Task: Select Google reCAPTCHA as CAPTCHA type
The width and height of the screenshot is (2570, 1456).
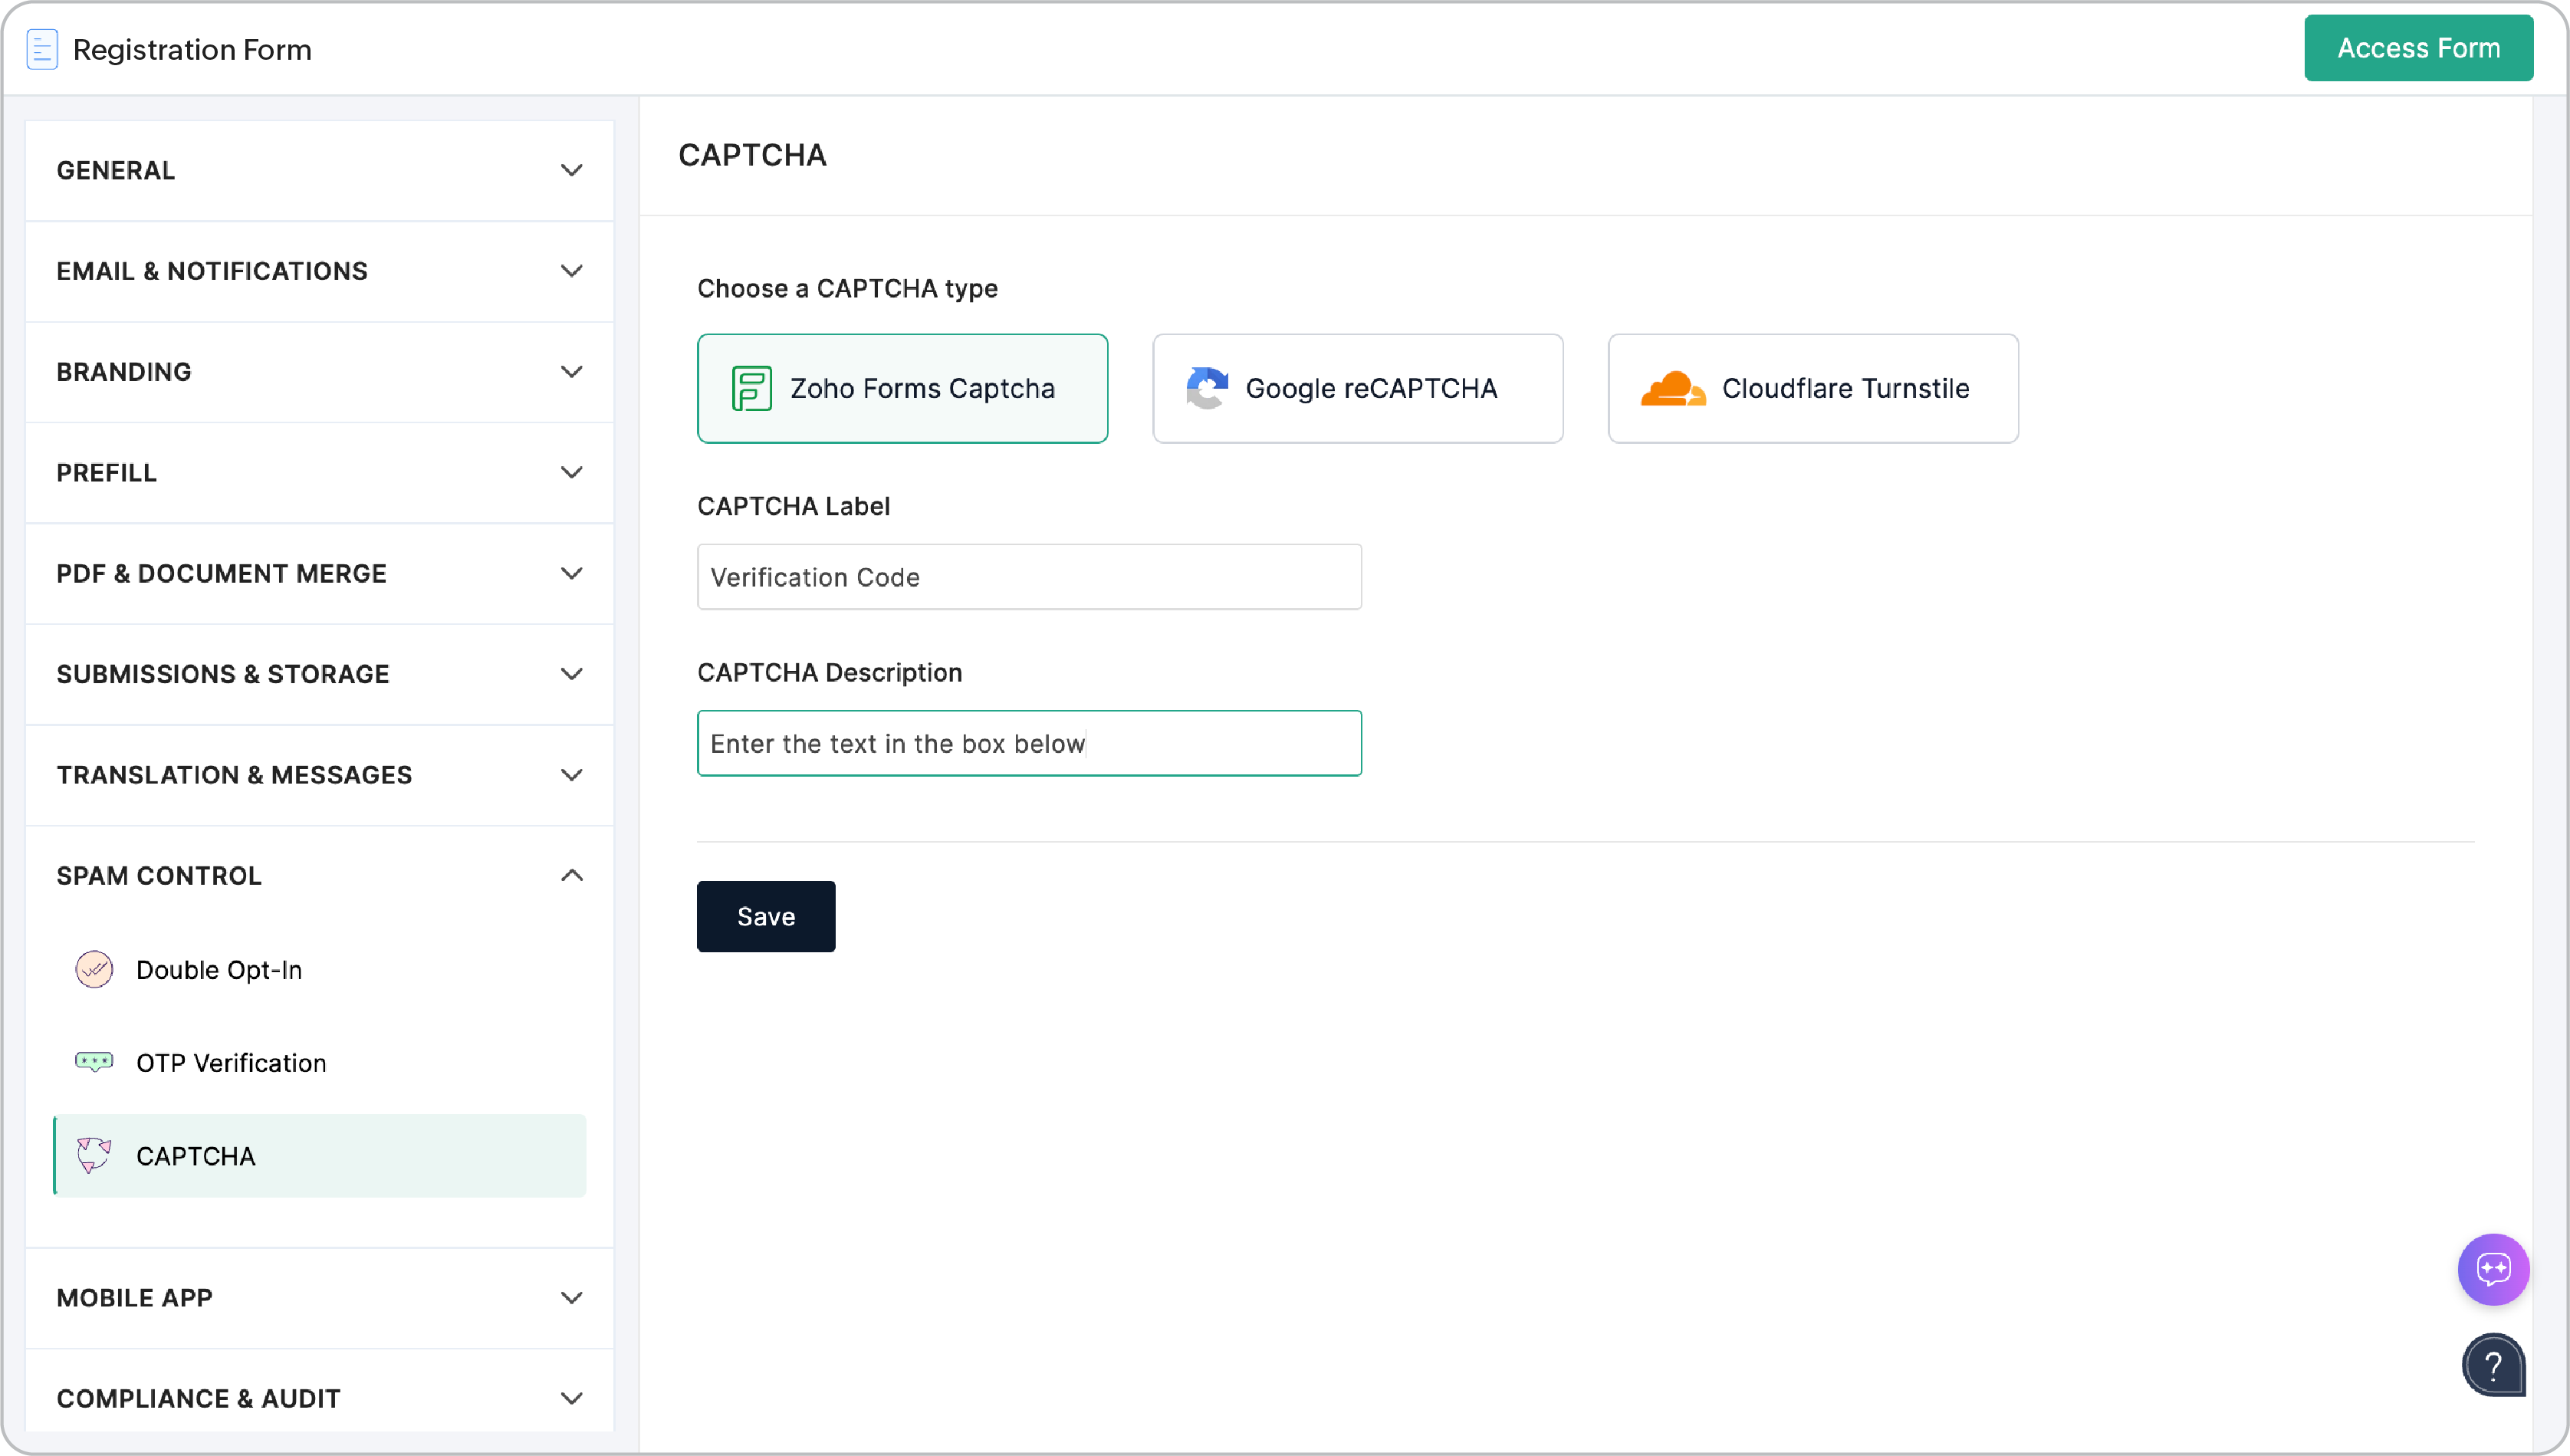Action: pos(1357,388)
